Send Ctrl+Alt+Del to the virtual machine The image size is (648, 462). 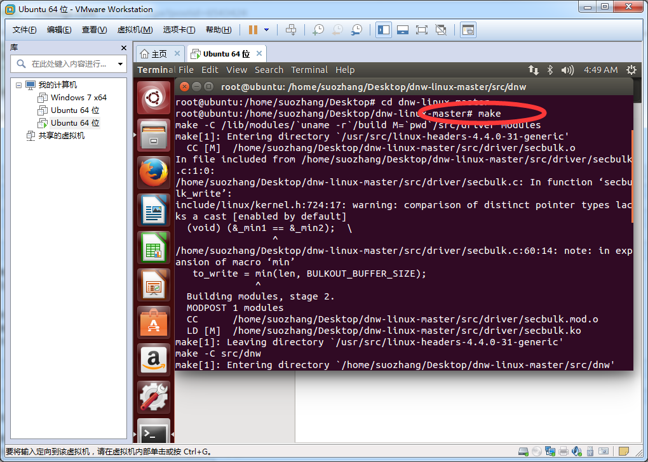[x=291, y=30]
